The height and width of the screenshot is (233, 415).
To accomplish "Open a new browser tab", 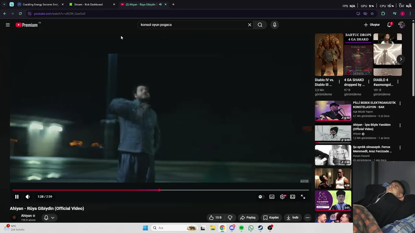I will pyautogui.click(x=173, y=5).
